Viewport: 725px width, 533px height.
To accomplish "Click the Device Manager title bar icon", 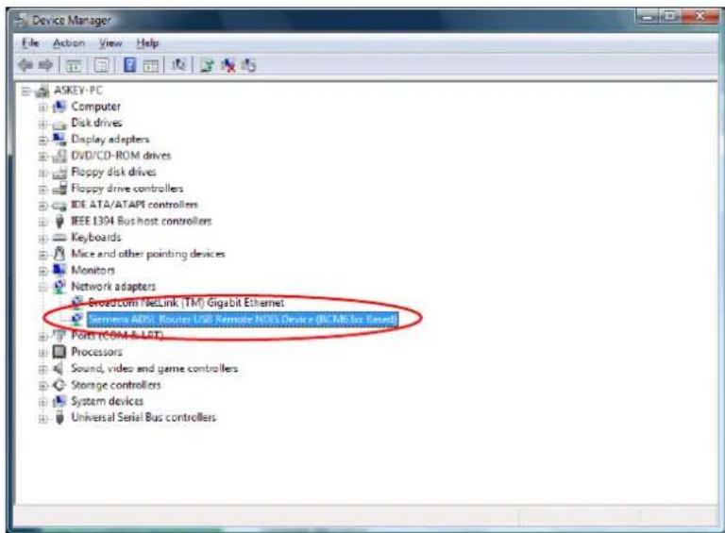I will tap(21, 21).
